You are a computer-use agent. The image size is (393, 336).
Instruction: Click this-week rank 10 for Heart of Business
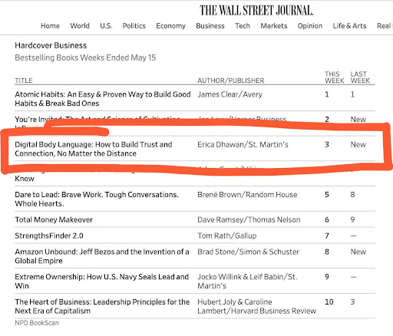[x=329, y=302]
